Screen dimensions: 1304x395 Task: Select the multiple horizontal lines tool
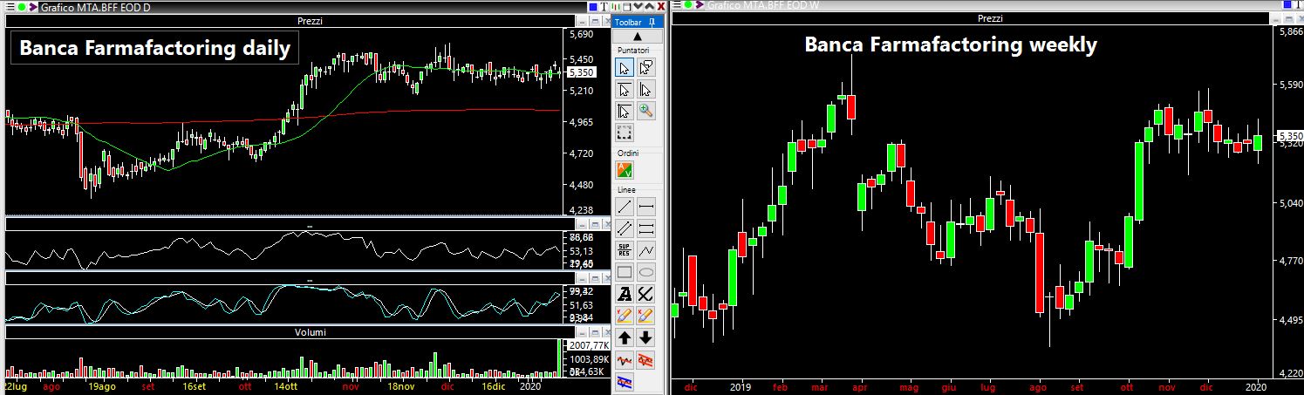(x=646, y=228)
